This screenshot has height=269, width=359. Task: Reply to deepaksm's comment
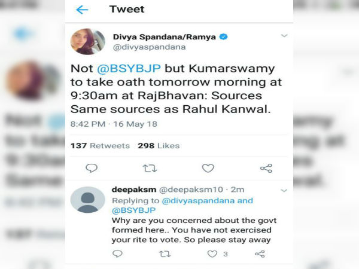[117, 253]
